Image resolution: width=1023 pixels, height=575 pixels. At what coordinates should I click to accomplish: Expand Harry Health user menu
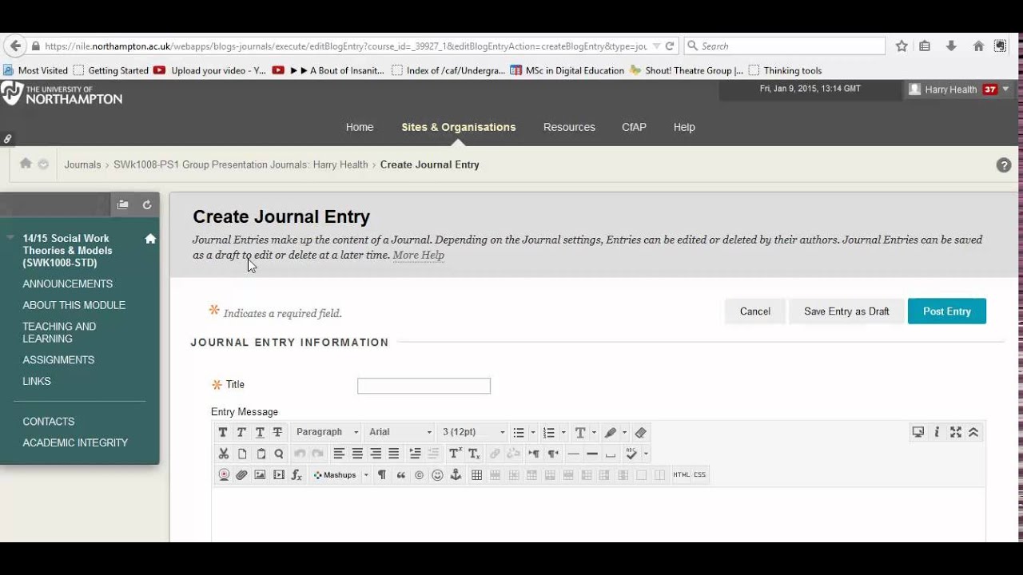pyautogui.click(x=1005, y=89)
